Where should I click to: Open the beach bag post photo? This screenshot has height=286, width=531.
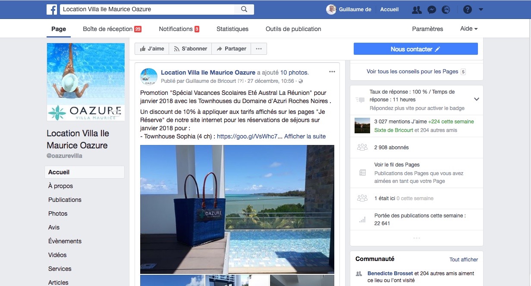coord(237,209)
